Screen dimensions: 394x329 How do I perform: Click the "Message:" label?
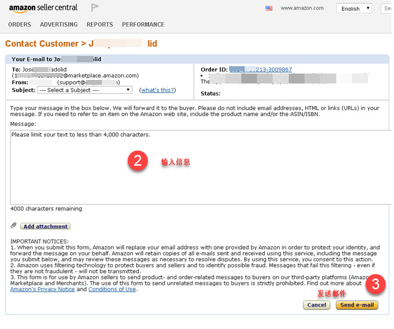click(23, 124)
